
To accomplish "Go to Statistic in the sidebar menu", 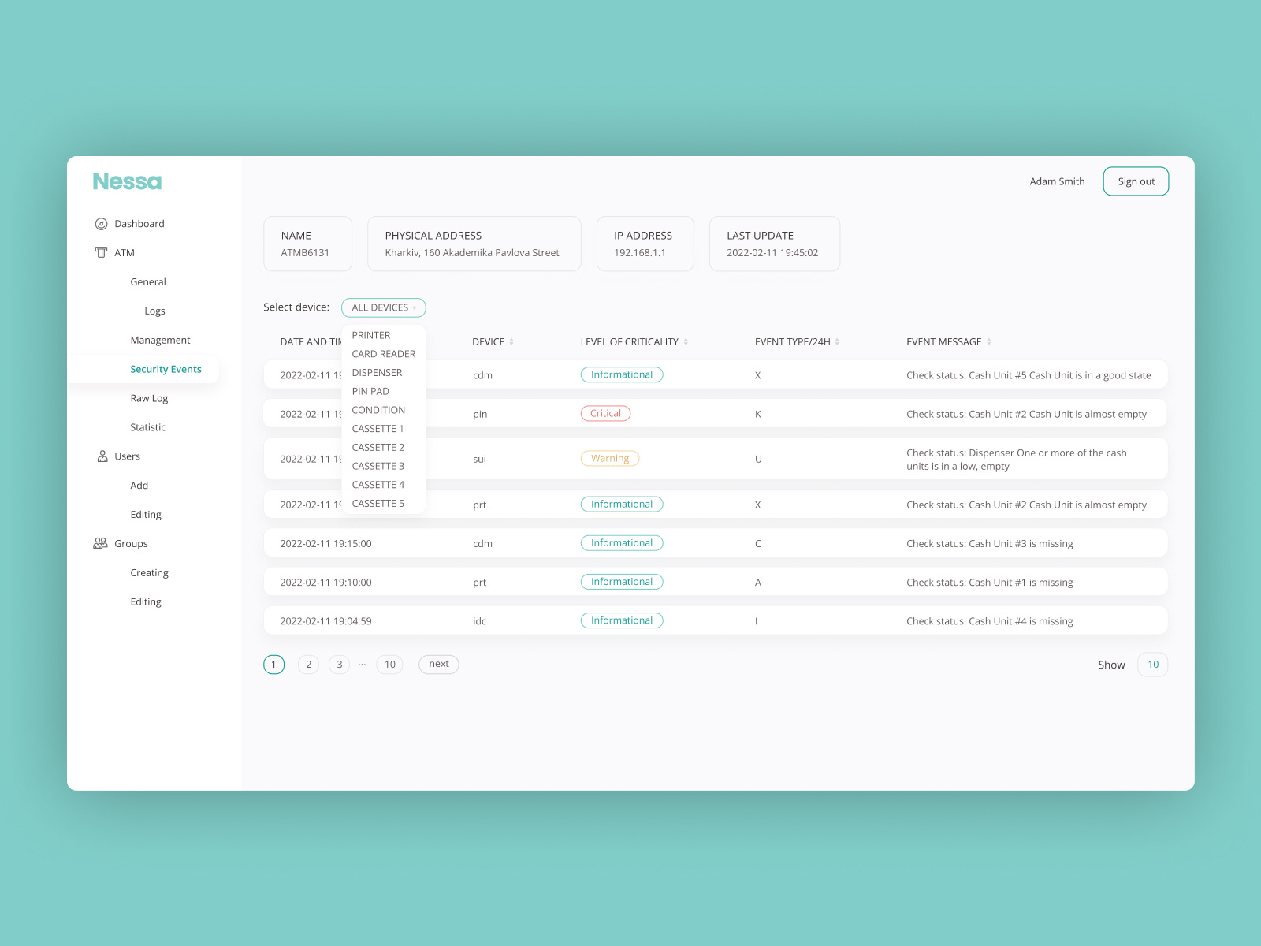I will (147, 427).
